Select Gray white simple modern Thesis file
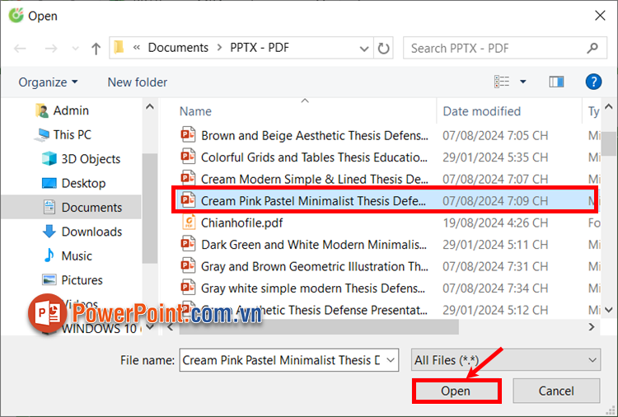 coord(313,288)
